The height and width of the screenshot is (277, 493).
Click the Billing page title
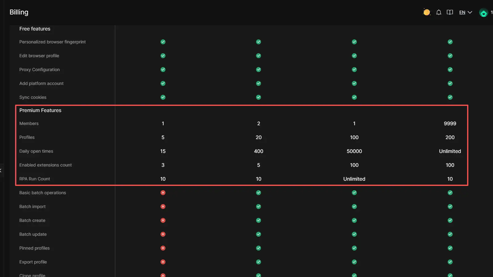point(19,12)
